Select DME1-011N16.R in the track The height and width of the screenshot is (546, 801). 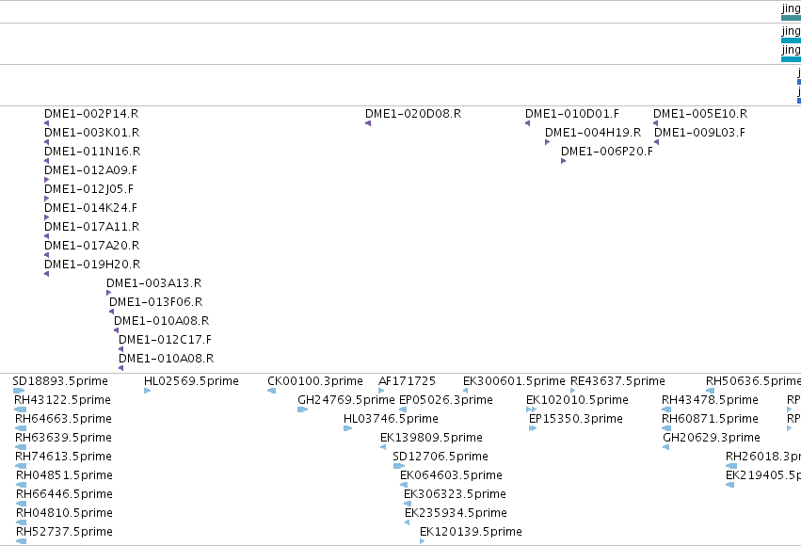92,152
